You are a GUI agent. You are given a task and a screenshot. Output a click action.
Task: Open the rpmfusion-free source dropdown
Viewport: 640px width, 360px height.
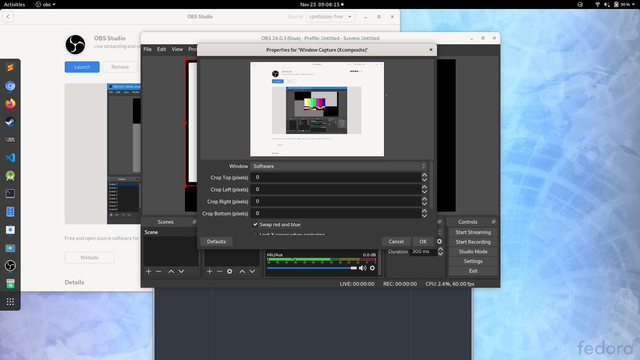click(330, 17)
